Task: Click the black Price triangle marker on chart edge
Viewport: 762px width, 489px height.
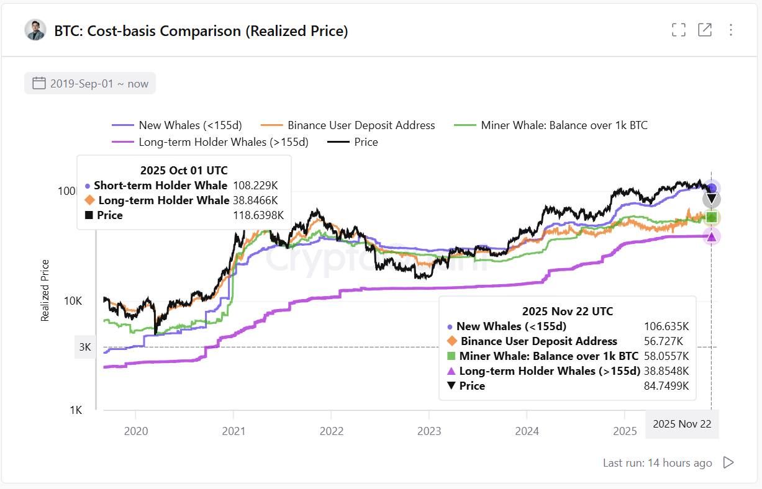Action: click(711, 199)
